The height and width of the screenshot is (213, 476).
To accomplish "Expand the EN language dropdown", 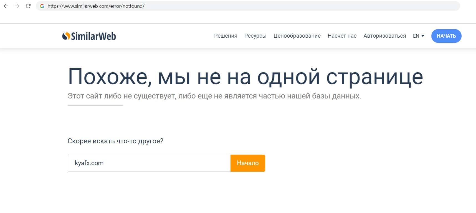I will pos(419,36).
